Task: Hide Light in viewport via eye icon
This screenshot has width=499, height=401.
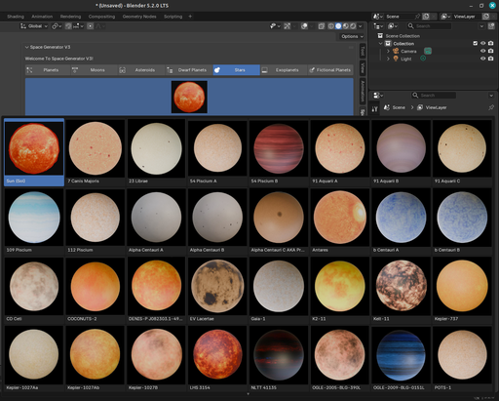Action: (x=483, y=59)
